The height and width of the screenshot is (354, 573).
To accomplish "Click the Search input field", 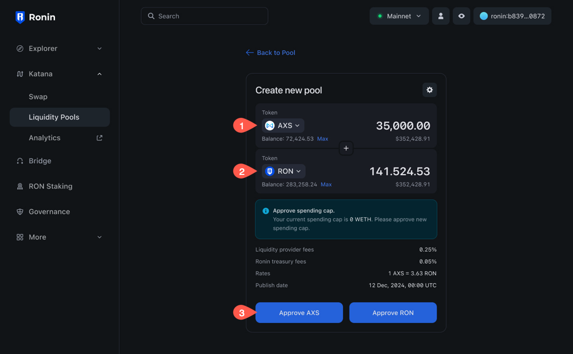I will pyautogui.click(x=205, y=16).
